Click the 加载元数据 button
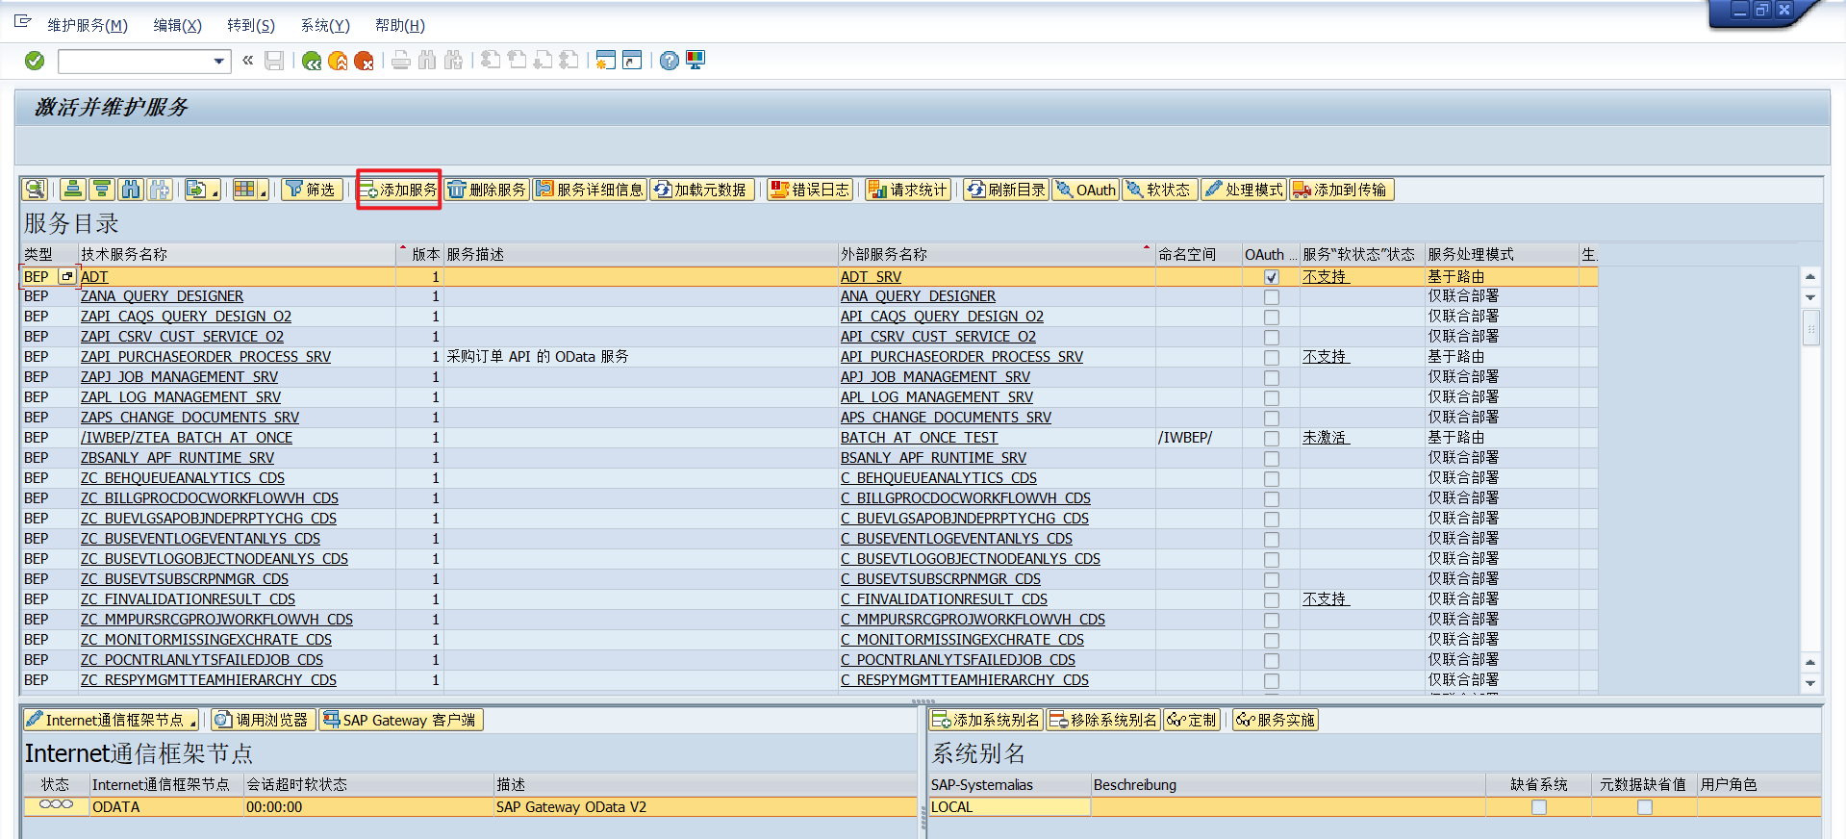 coord(702,190)
